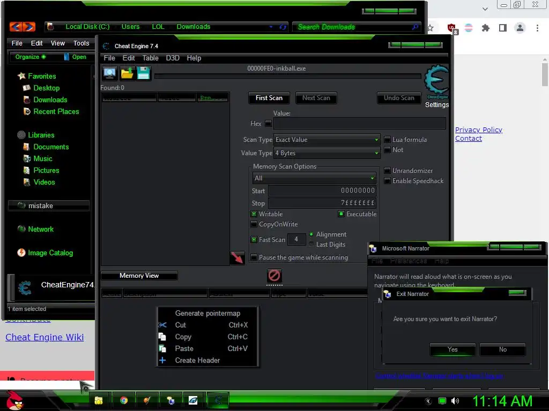Select Downloads in Explorer Favorites

50,100
